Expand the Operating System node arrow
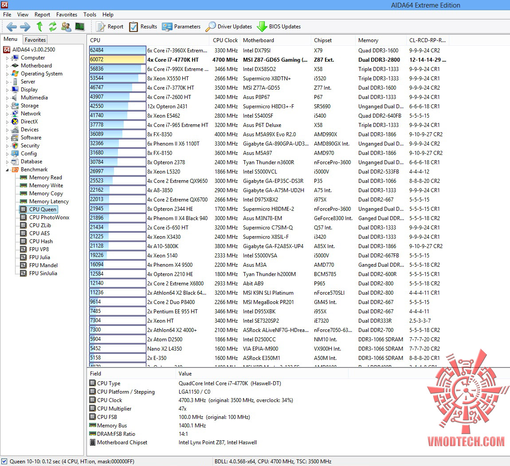Viewport: 510px width, 466px height. [8, 74]
